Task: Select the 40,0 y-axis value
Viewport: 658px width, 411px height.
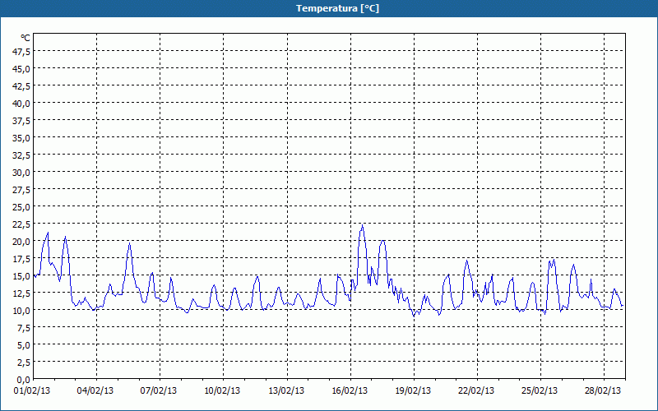Action: [x=22, y=104]
